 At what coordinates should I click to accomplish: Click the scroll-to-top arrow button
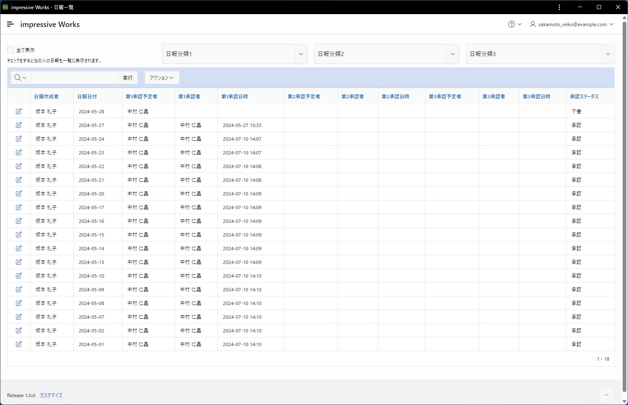coord(606,395)
